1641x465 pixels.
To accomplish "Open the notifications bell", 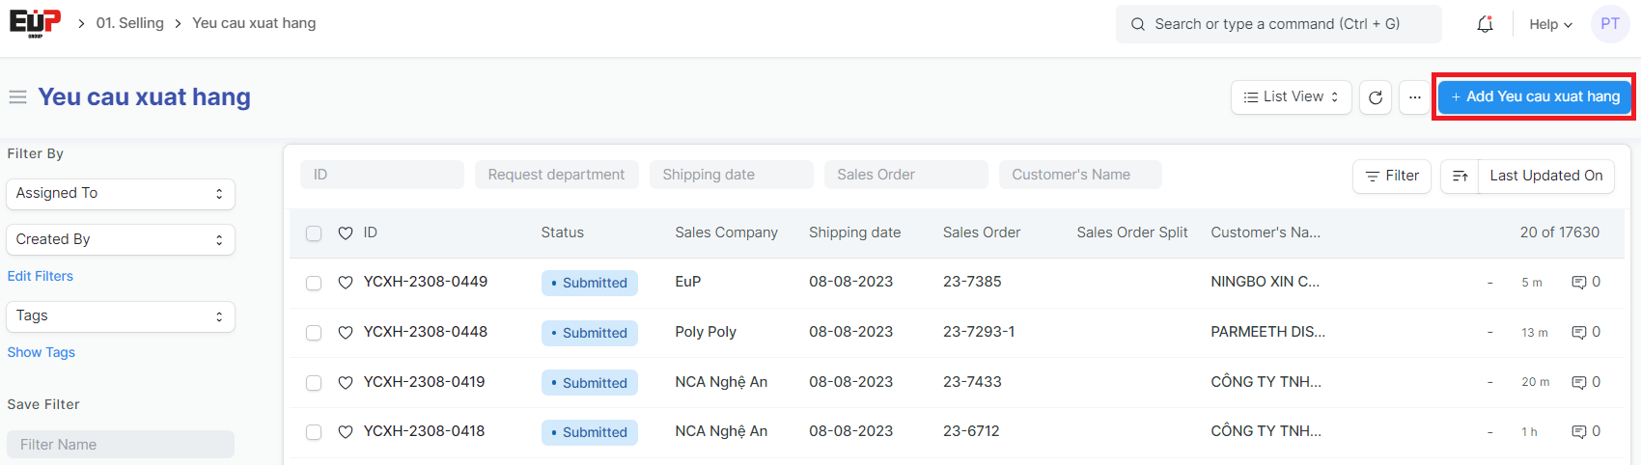I will pyautogui.click(x=1485, y=24).
